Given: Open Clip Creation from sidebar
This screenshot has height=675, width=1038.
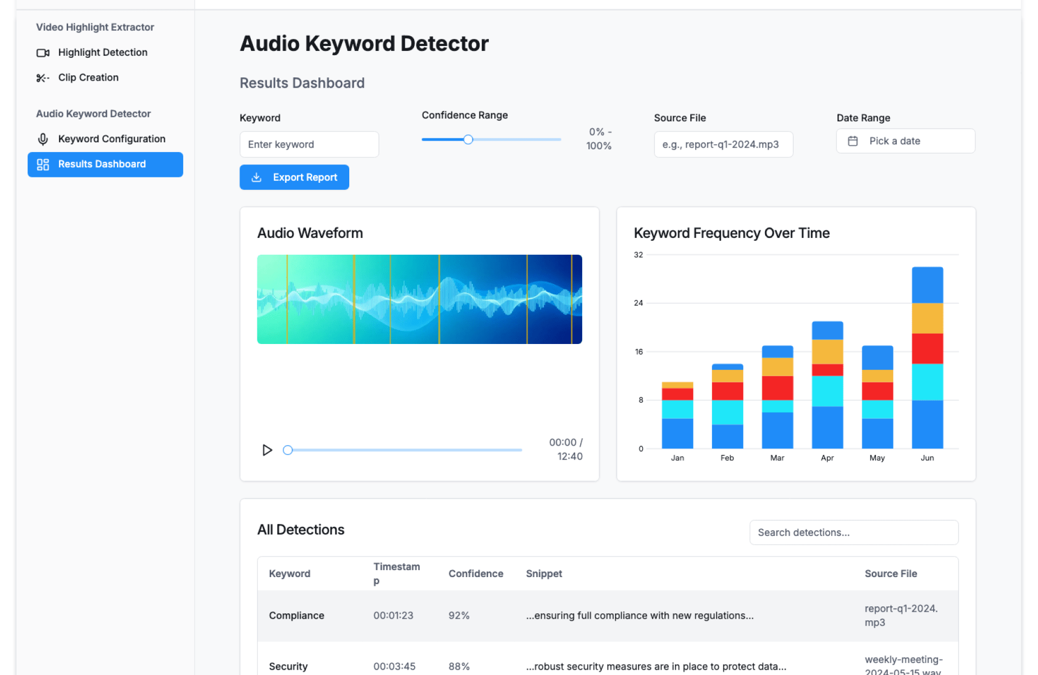Looking at the screenshot, I should (x=88, y=78).
